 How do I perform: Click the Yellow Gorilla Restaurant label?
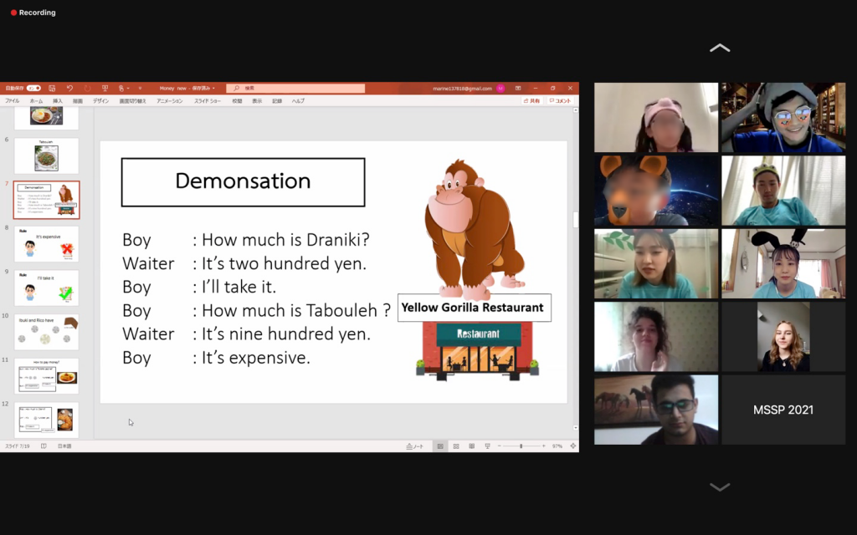(x=474, y=308)
